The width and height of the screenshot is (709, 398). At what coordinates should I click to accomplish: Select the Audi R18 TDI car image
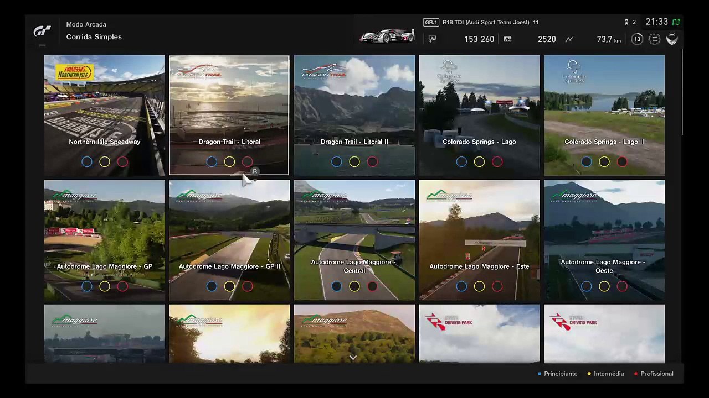pyautogui.click(x=387, y=36)
